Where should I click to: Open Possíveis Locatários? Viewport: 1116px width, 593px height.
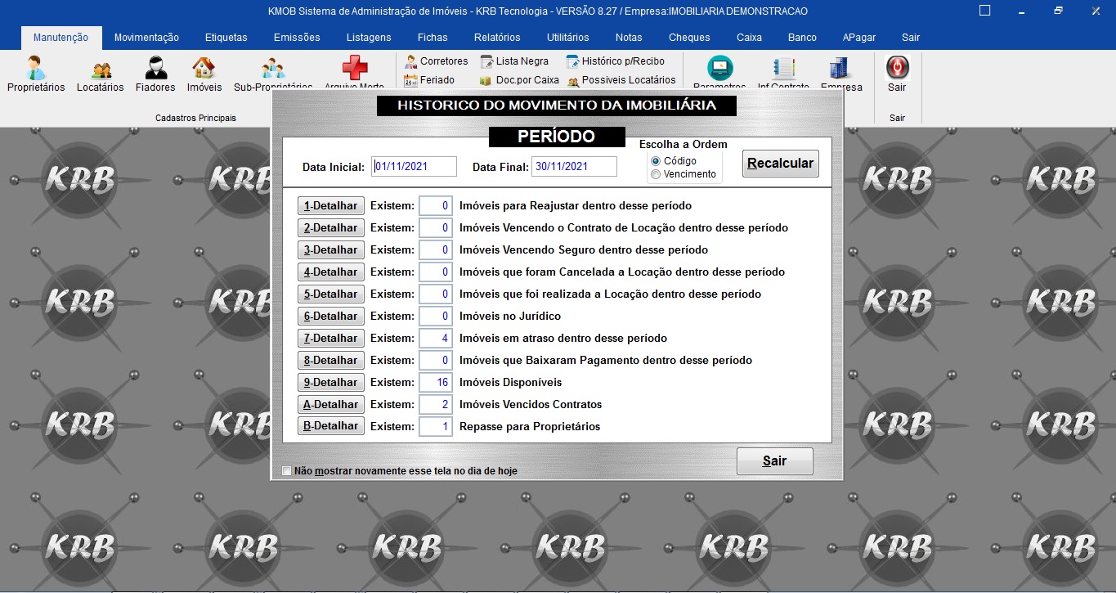coord(621,80)
